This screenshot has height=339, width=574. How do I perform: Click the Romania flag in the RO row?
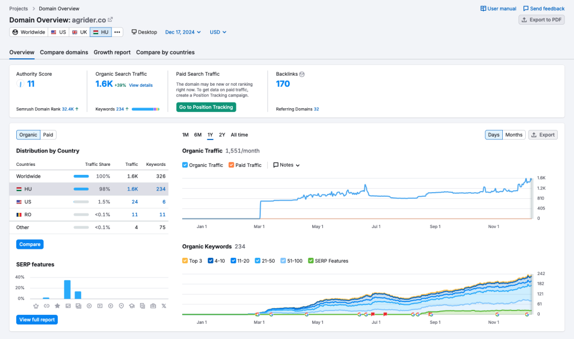click(19, 215)
